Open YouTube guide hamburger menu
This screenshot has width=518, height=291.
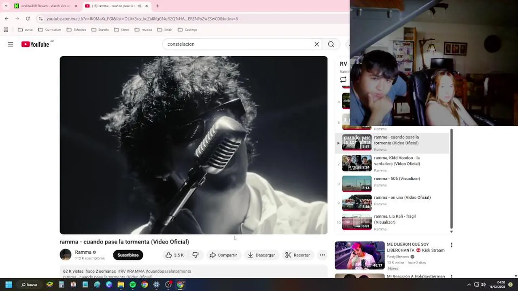coord(11,44)
